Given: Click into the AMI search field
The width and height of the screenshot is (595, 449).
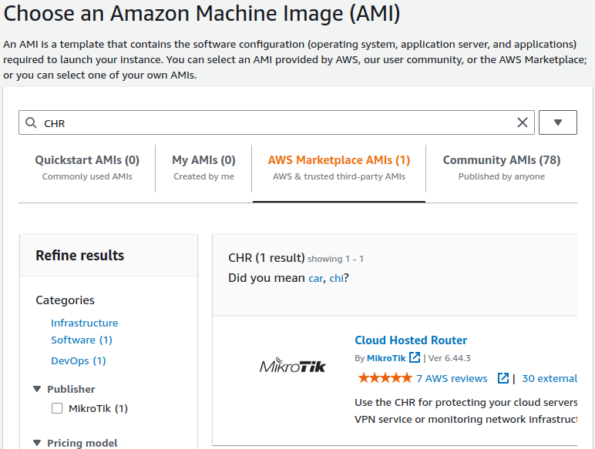Looking at the screenshot, I should point(276,122).
